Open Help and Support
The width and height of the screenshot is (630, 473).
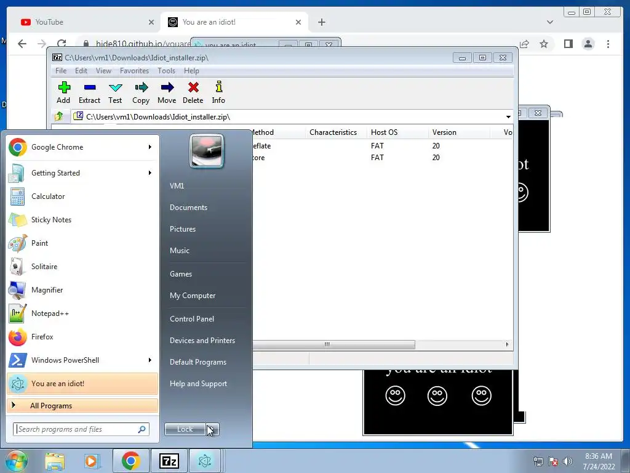click(x=199, y=384)
